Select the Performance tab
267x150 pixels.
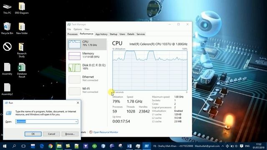pos(86,34)
